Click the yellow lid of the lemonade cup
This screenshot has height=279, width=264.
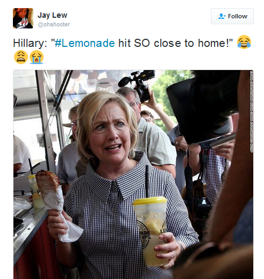(150, 201)
